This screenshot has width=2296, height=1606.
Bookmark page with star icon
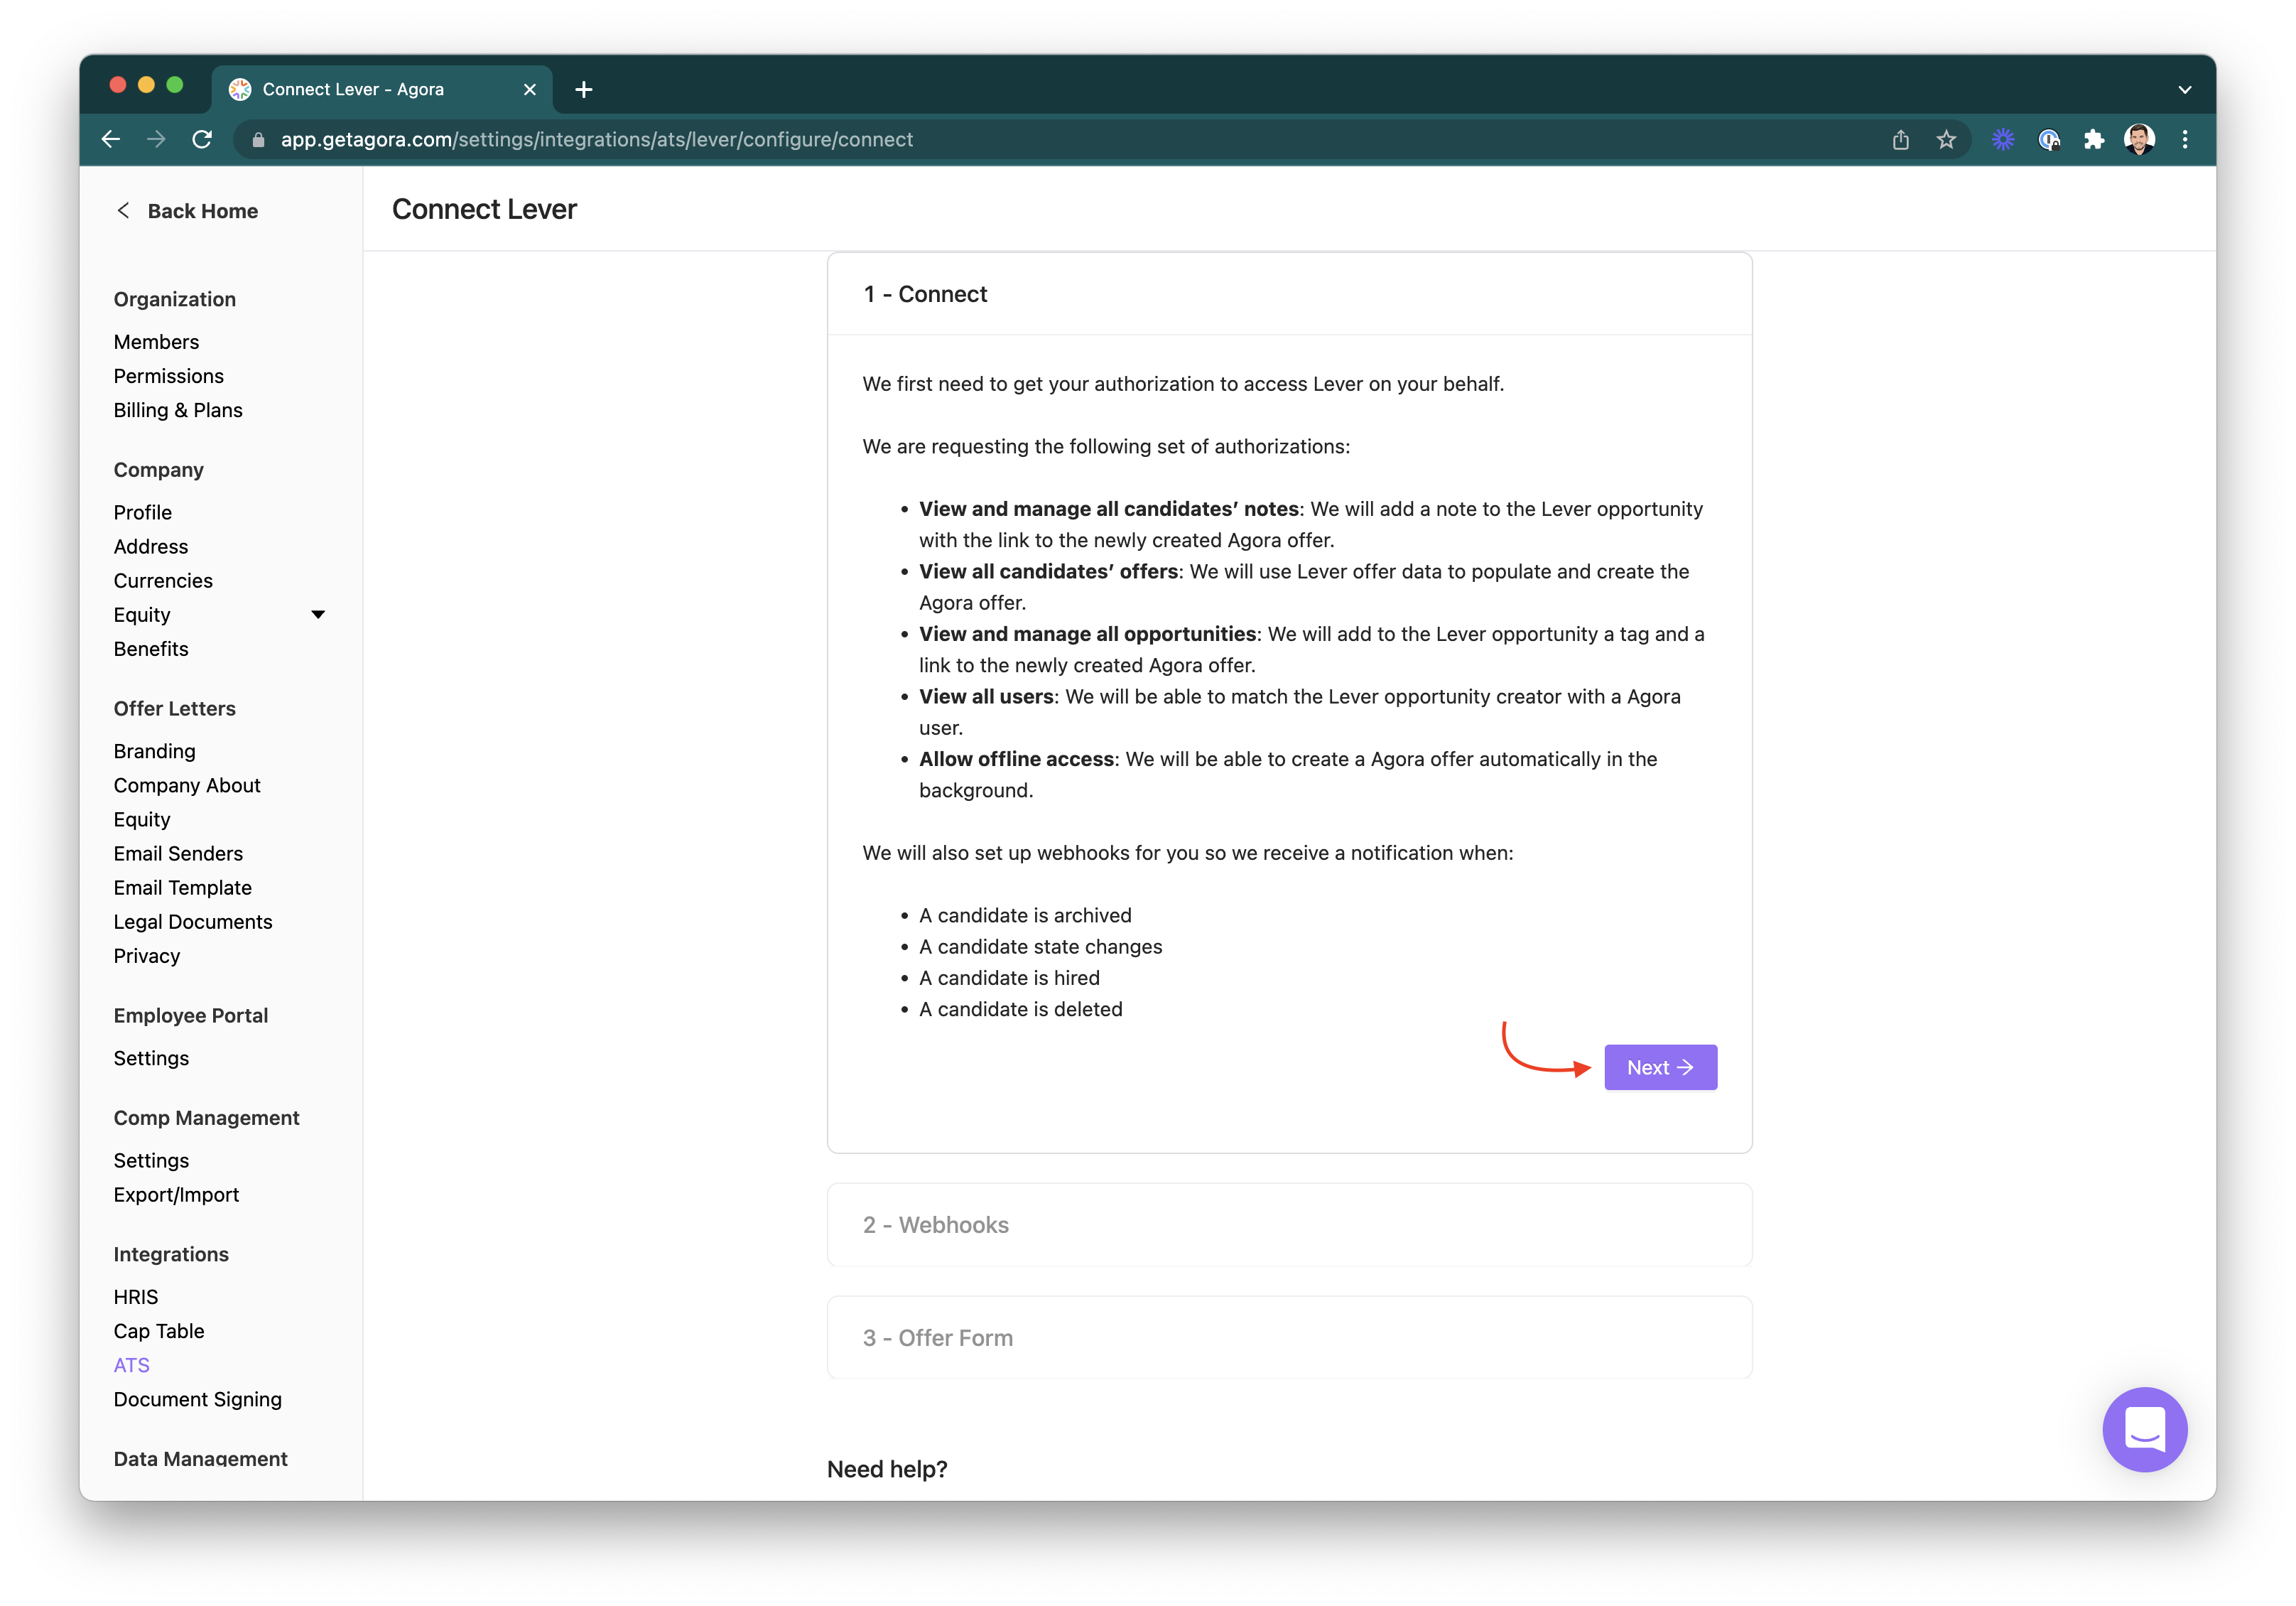1945,140
